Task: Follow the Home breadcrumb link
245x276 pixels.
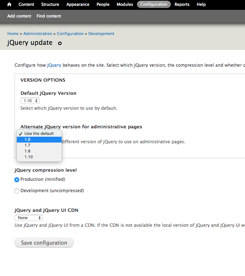Action: [x=13, y=34]
